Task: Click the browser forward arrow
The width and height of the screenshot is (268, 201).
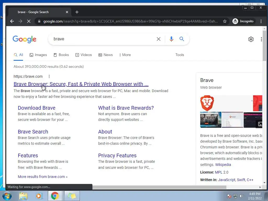Action: pos(20,21)
